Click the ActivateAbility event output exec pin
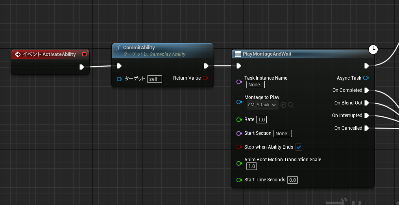This screenshot has height=205, width=399. click(81, 67)
